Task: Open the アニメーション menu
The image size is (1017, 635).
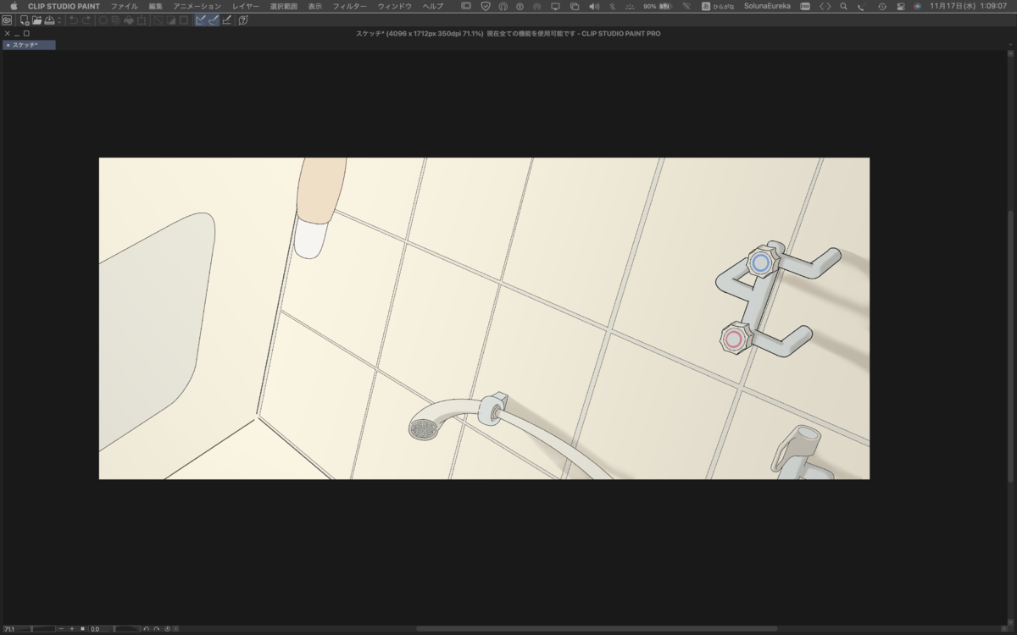Action: (x=197, y=6)
